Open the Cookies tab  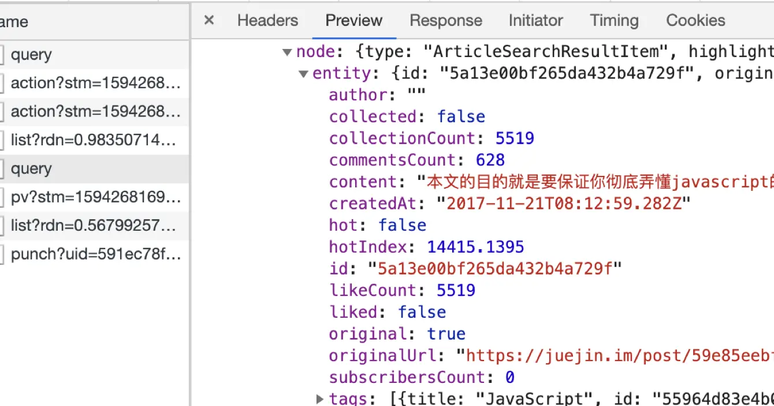tap(695, 21)
